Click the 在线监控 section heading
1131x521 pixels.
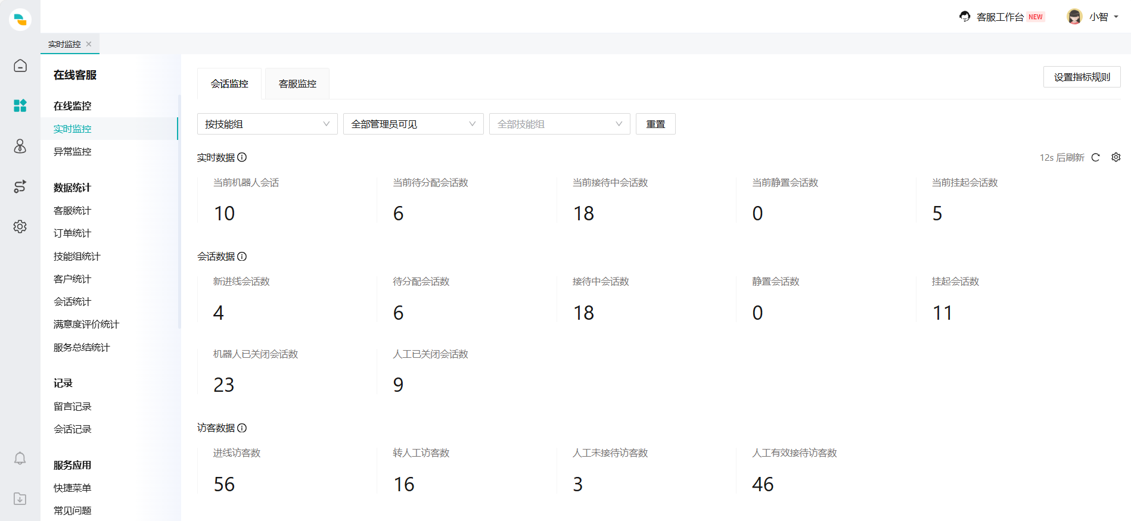tap(72, 106)
